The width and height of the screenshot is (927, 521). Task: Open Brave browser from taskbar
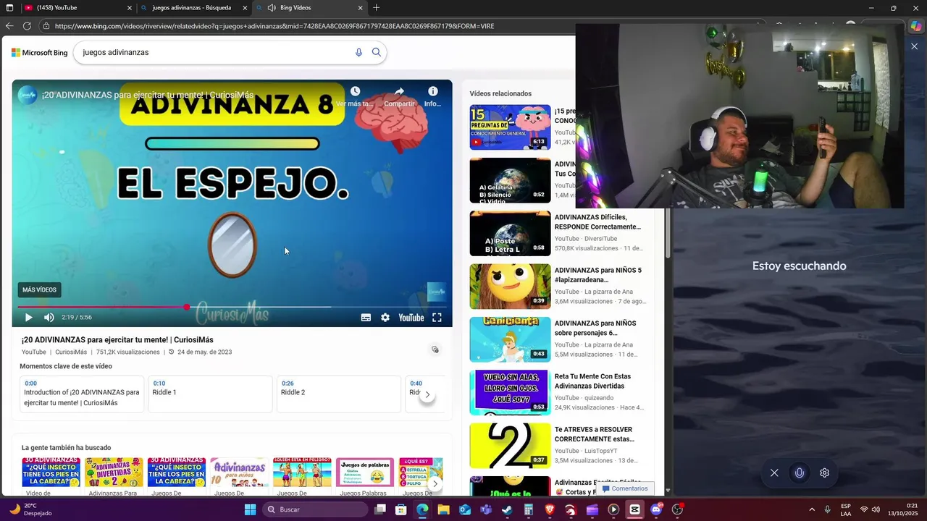click(550, 509)
